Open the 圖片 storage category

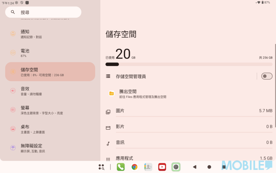point(189,111)
